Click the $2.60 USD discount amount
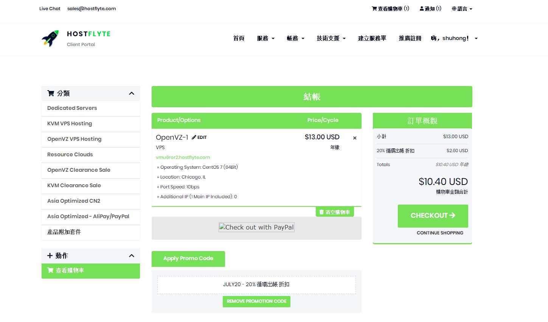The image size is (548, 322). (x=457, y=151)
